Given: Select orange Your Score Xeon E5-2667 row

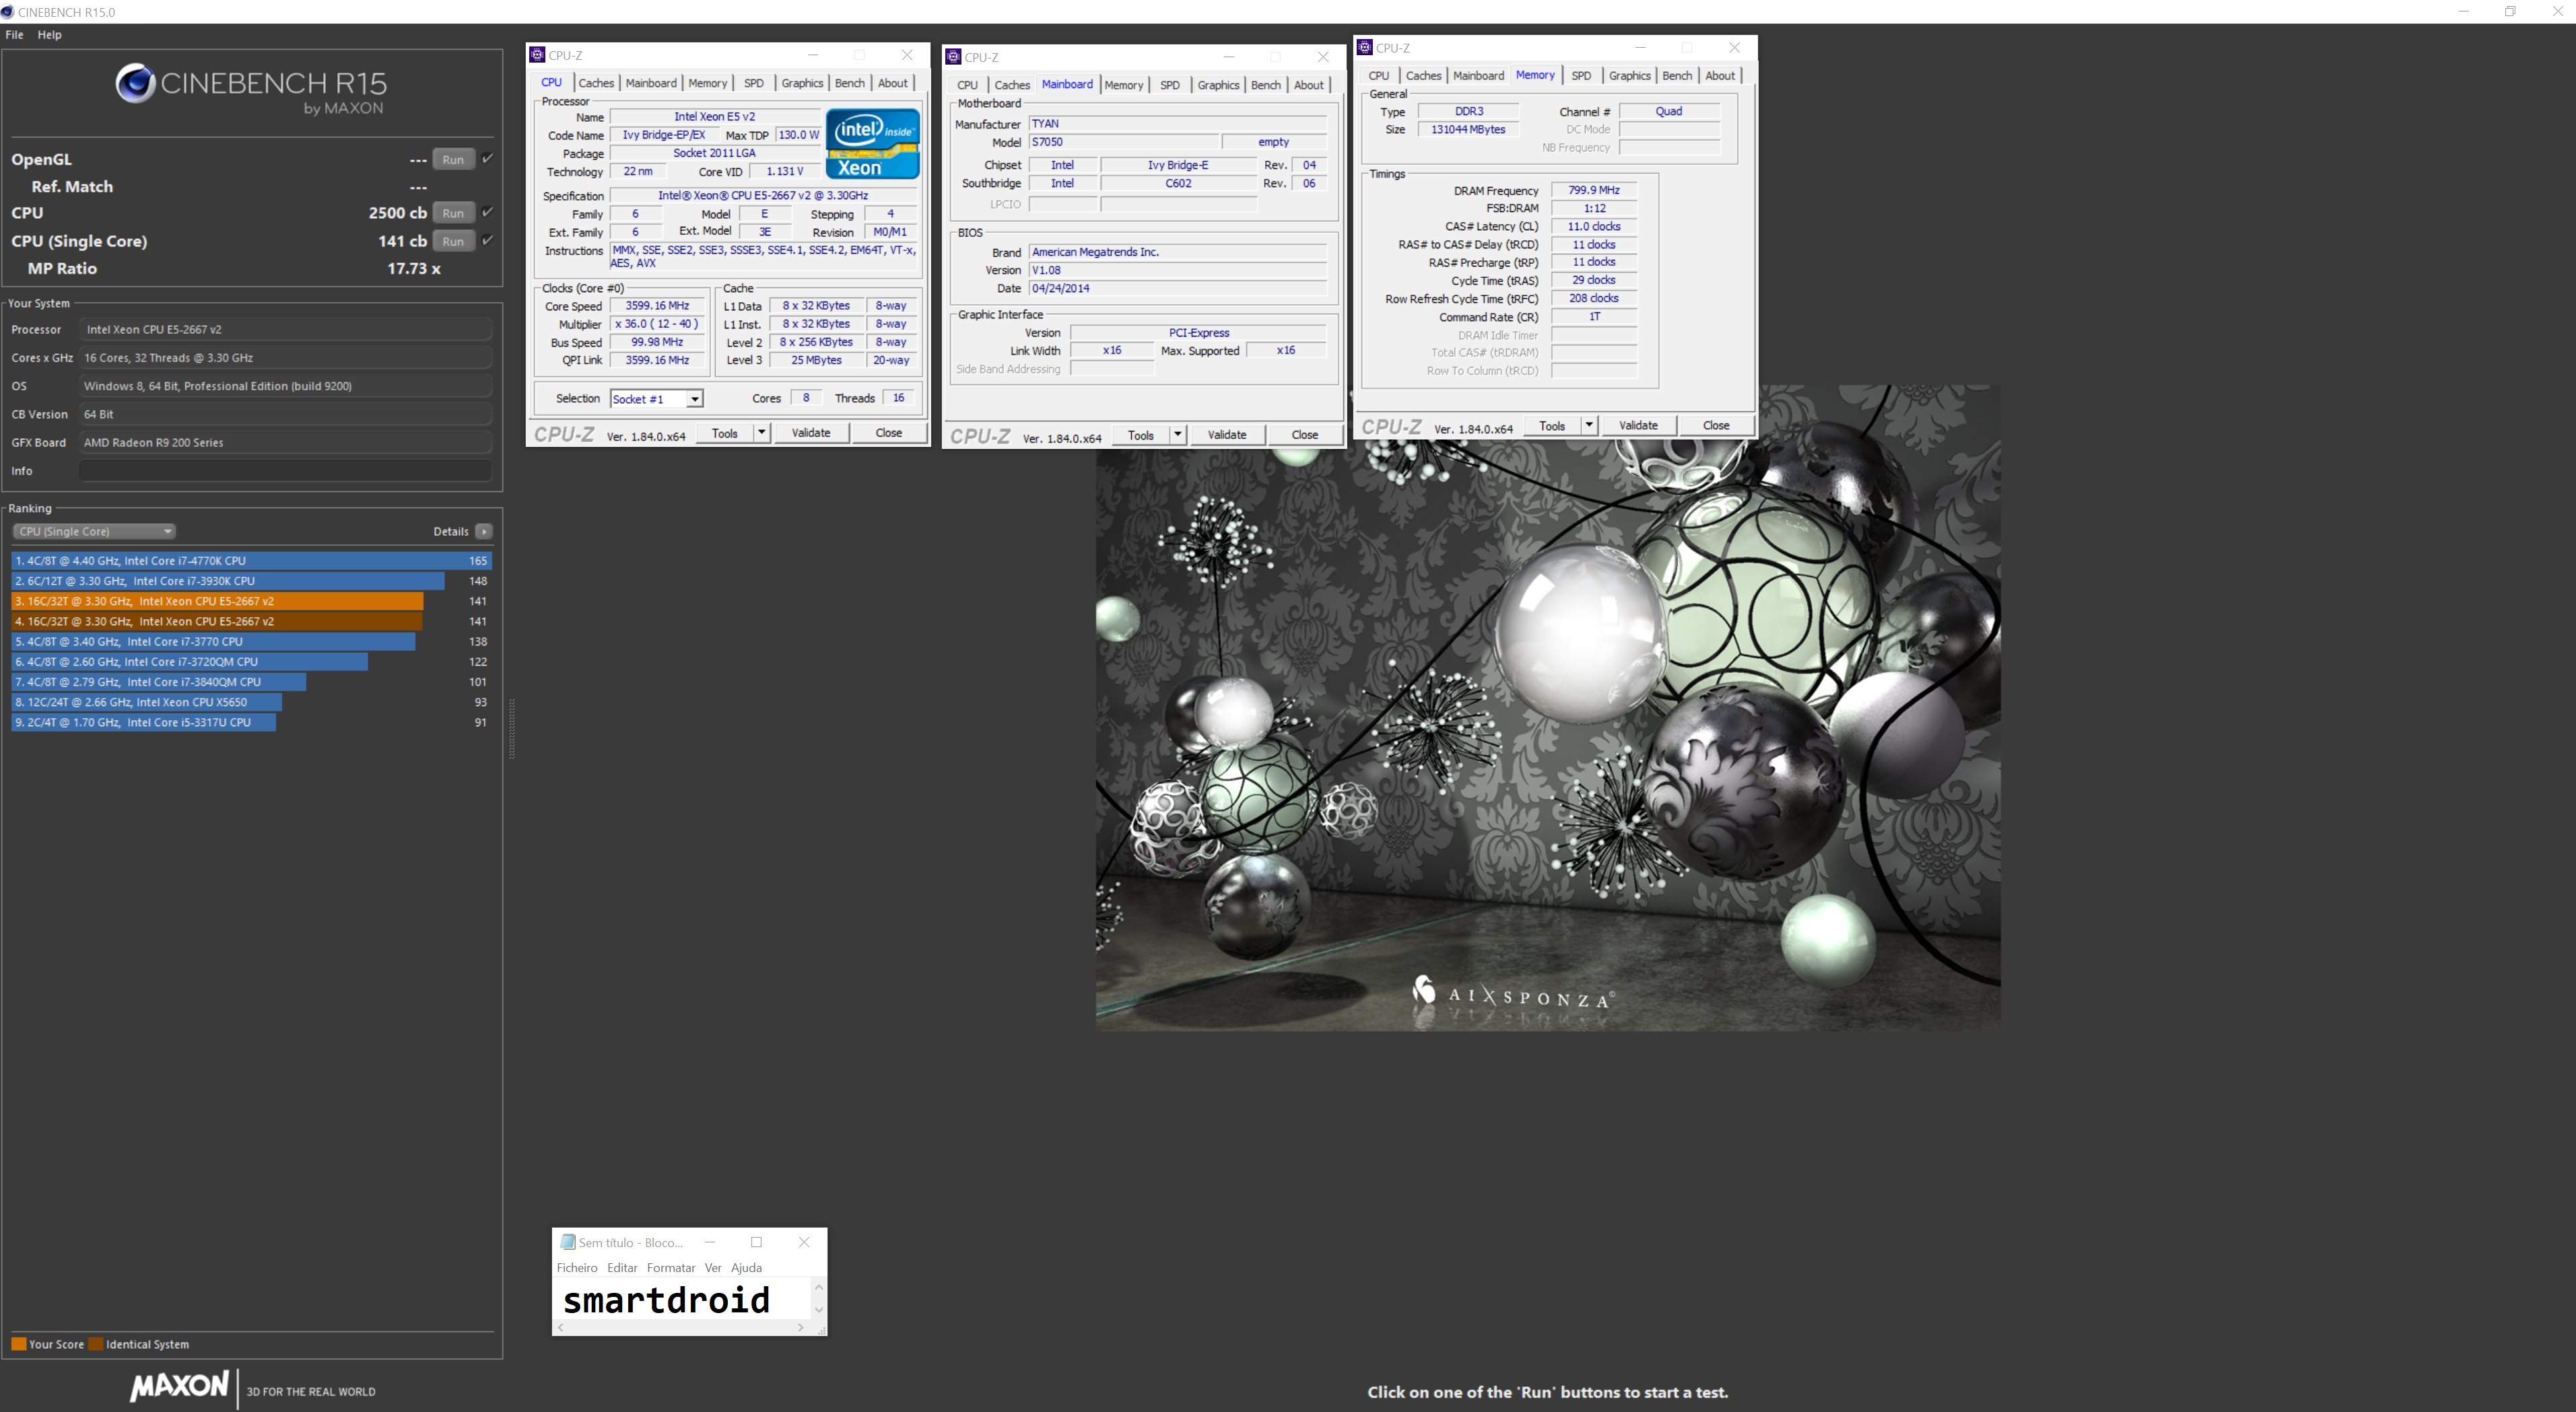Looking at the screenshot, I should [251, 600].
